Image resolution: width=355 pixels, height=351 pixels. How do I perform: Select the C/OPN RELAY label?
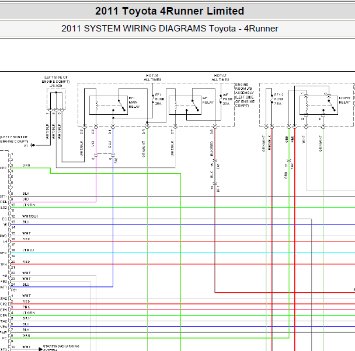(x=344, y=100)
